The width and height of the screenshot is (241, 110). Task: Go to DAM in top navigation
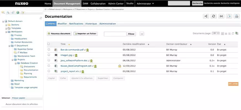(x=85, y=4)
